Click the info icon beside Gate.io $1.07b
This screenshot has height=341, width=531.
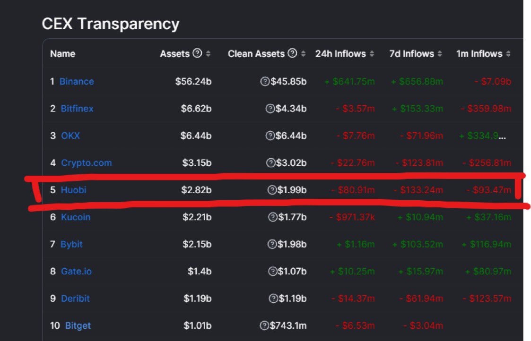tap(273, 271)
